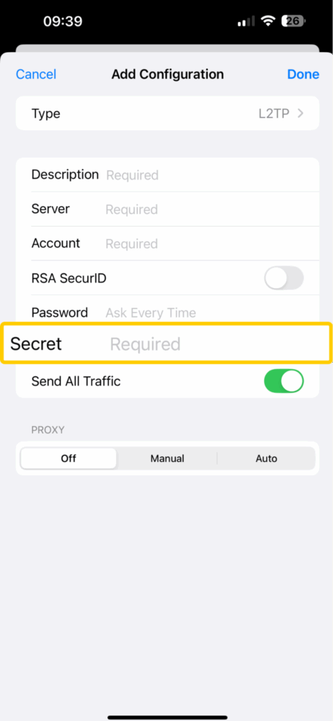Tap the cellular signal bars icon
333x721 pixels.
click(x=246, y=21)
